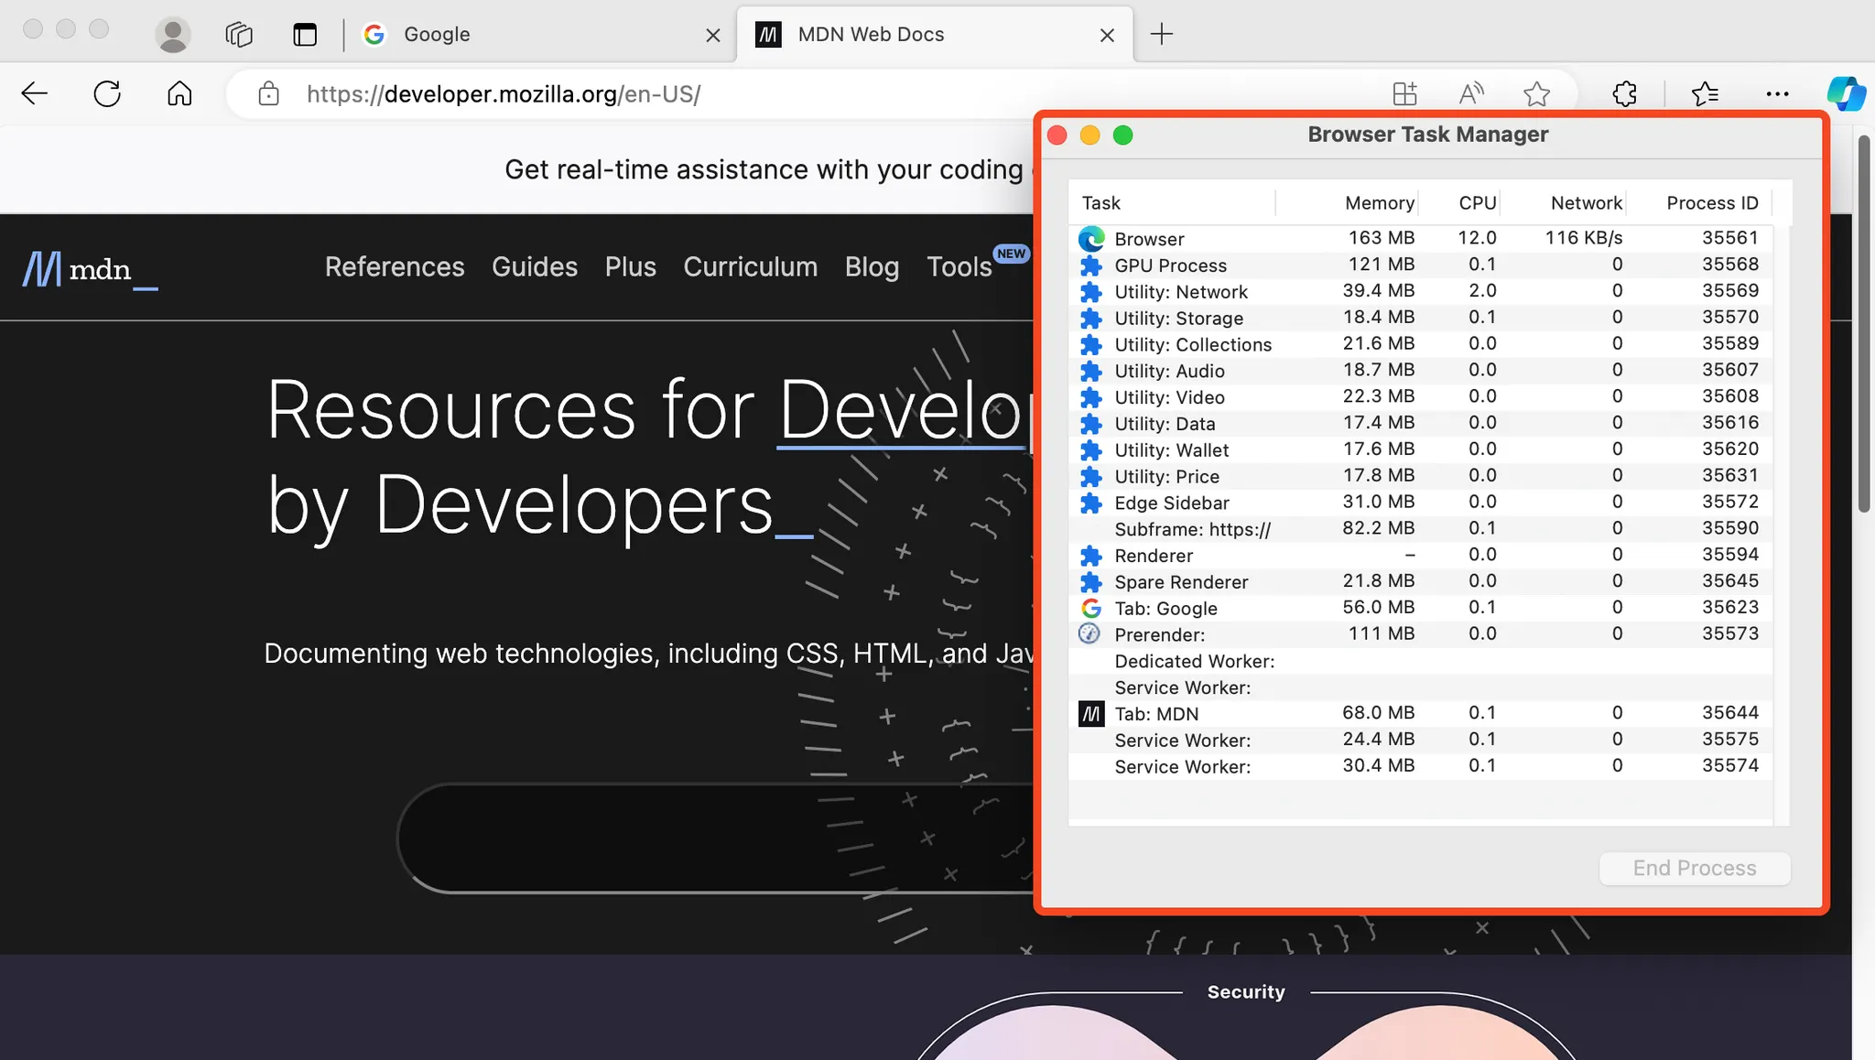The width and height of the screenshot is (1875, 1060).
Task: Open the Workspaces tab groups icon
Action: click(x=238, y=35)
